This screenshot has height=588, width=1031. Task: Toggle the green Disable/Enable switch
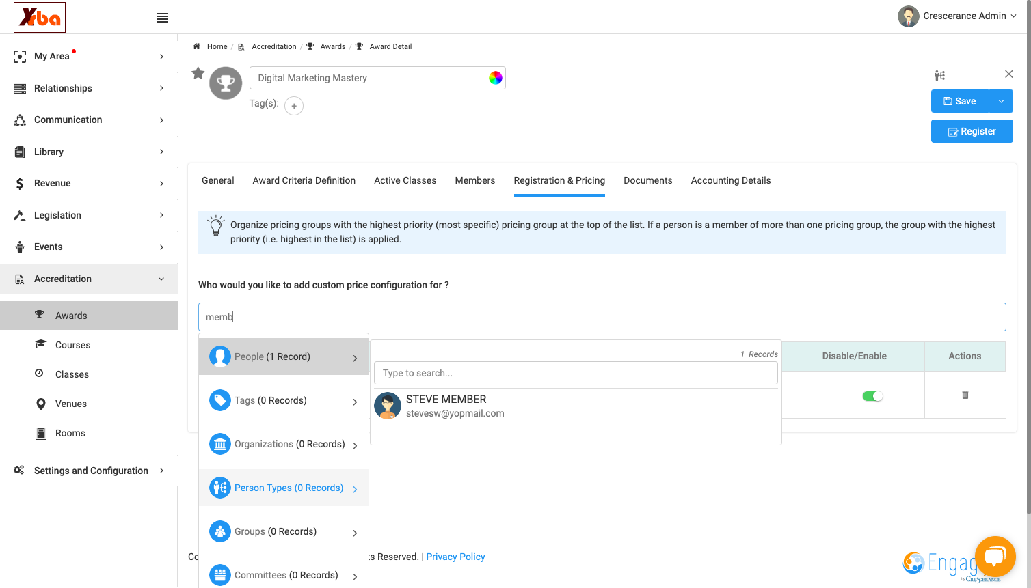click(872, 396)
